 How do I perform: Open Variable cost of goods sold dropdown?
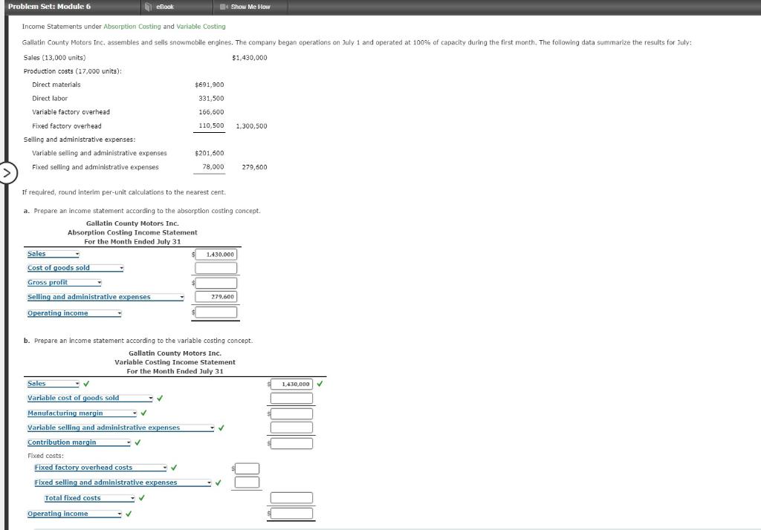point(90,399)
